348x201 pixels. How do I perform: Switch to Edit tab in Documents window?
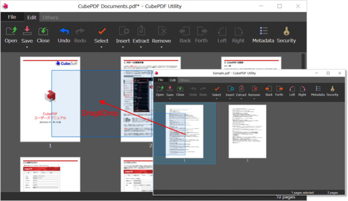[x=32, y=17]
